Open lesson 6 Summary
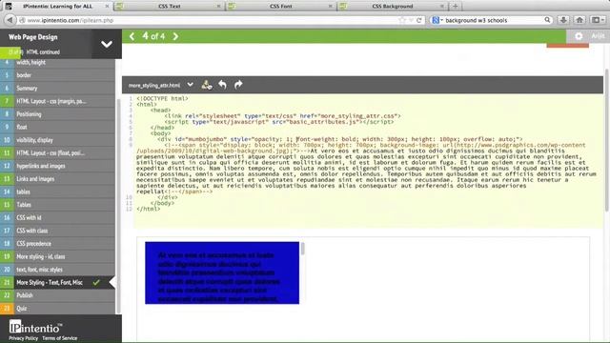This screenshot has height=343, width=610. point(57,89)
